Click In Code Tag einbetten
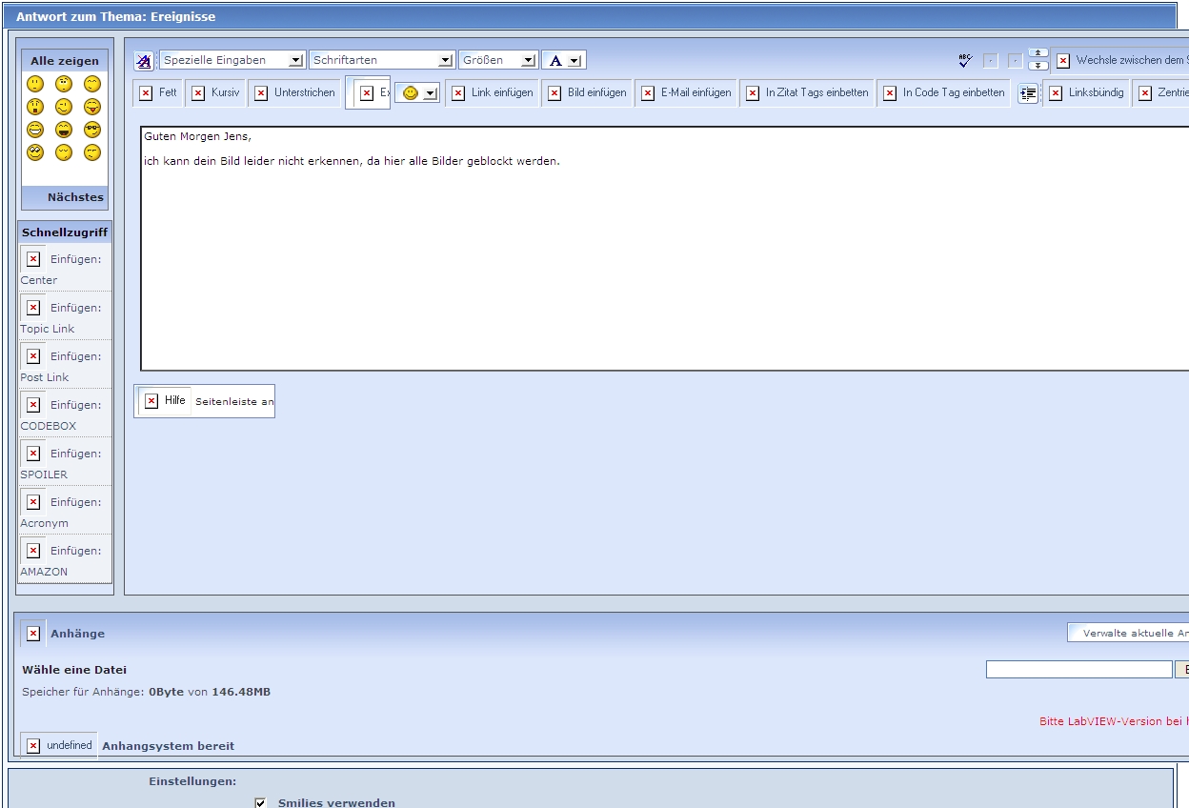 click(x=943, y=93)
